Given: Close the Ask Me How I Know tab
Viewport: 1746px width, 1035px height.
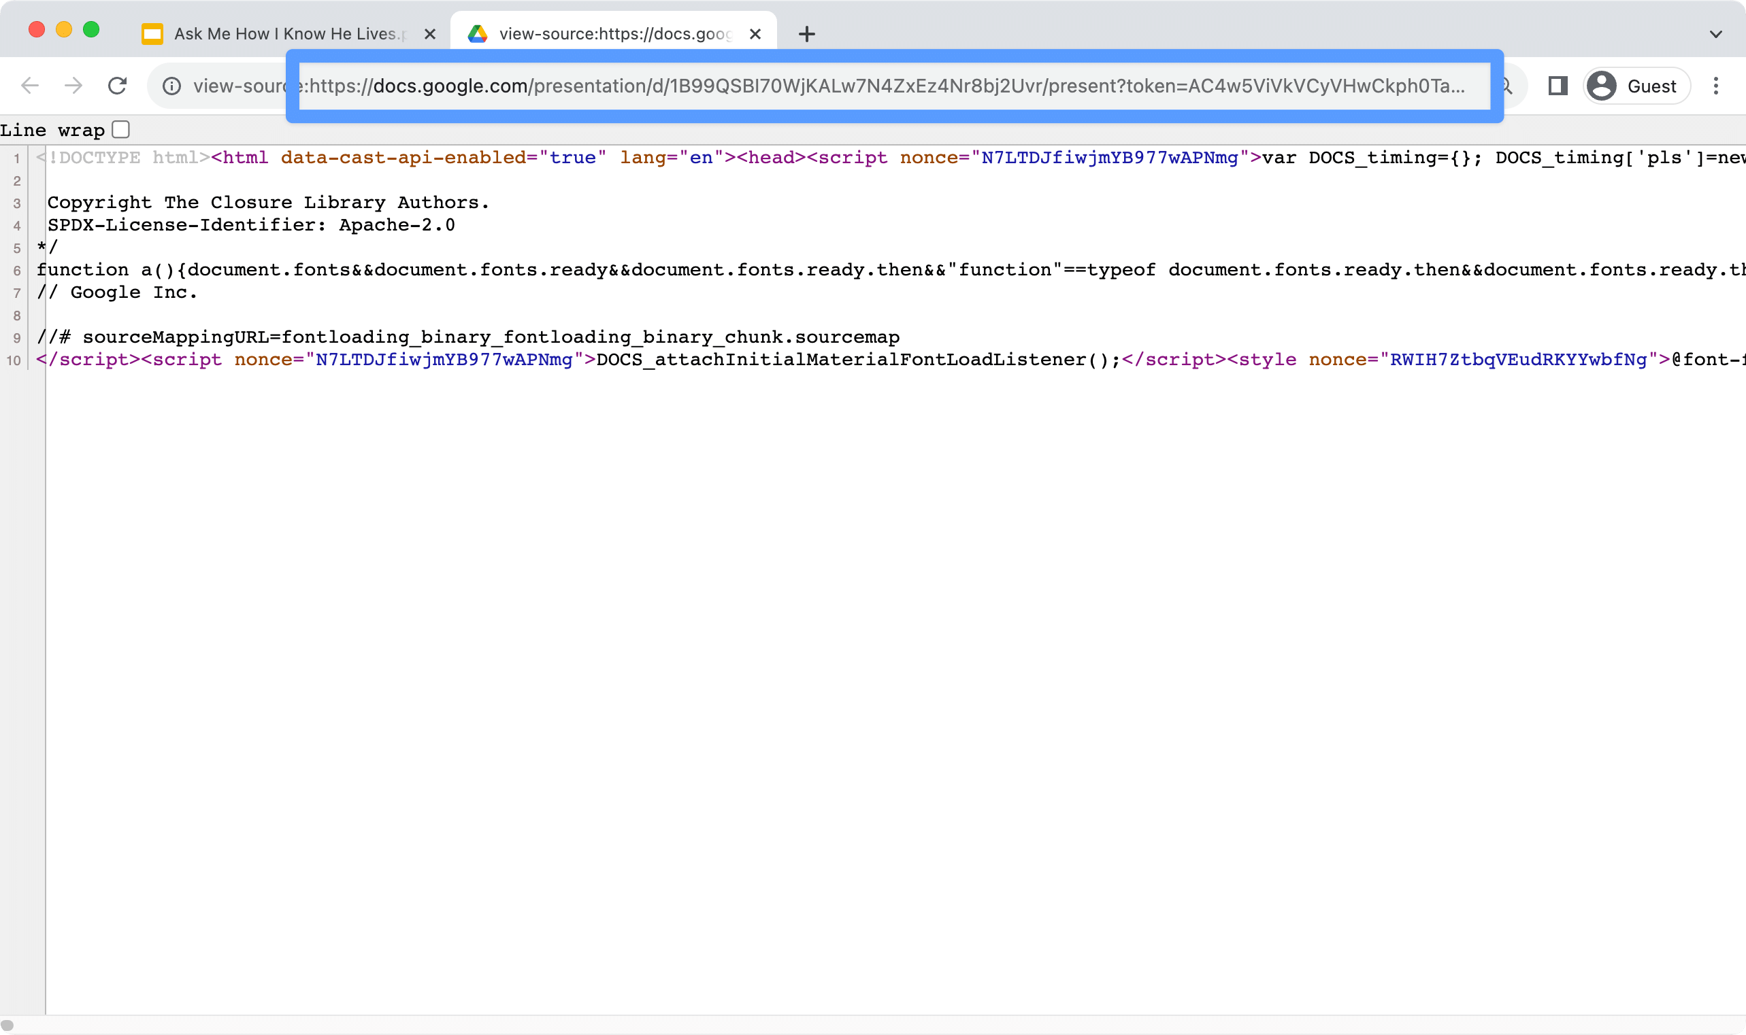Looking at the screenshot, I should (430, 33).
